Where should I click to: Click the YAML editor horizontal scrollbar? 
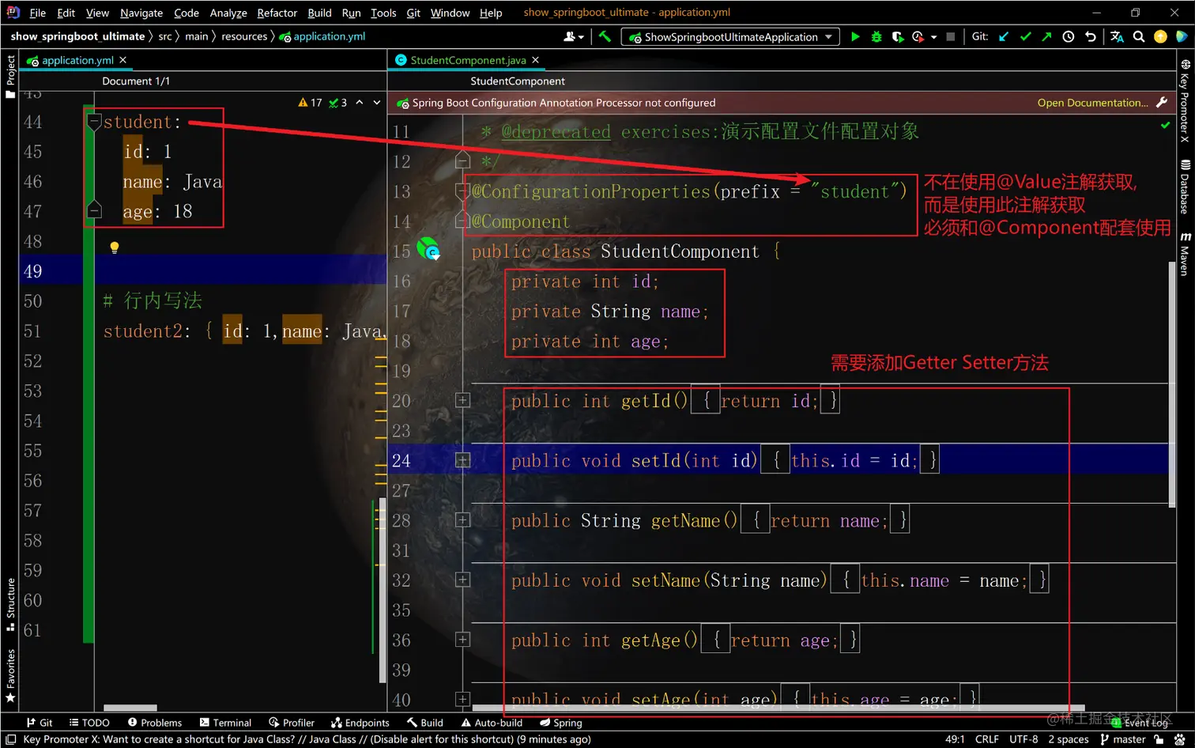(130, 708)
